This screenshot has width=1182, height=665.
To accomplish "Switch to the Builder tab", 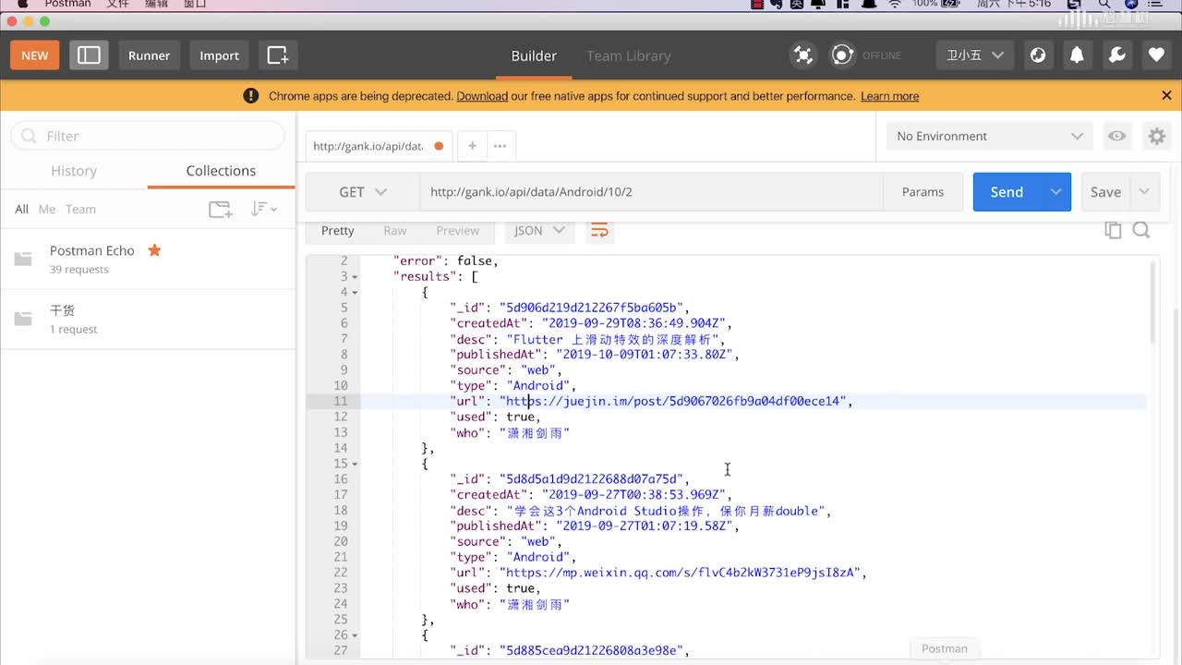I will (x=534, y=55).
